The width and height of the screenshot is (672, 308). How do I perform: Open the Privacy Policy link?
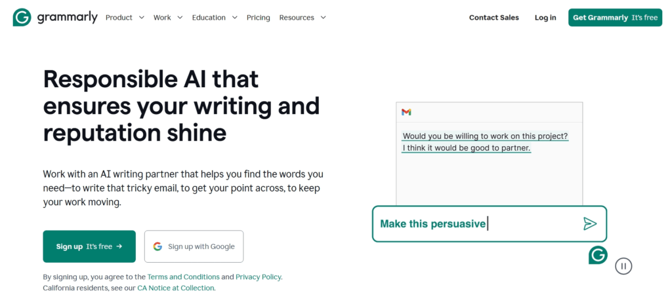259,277
